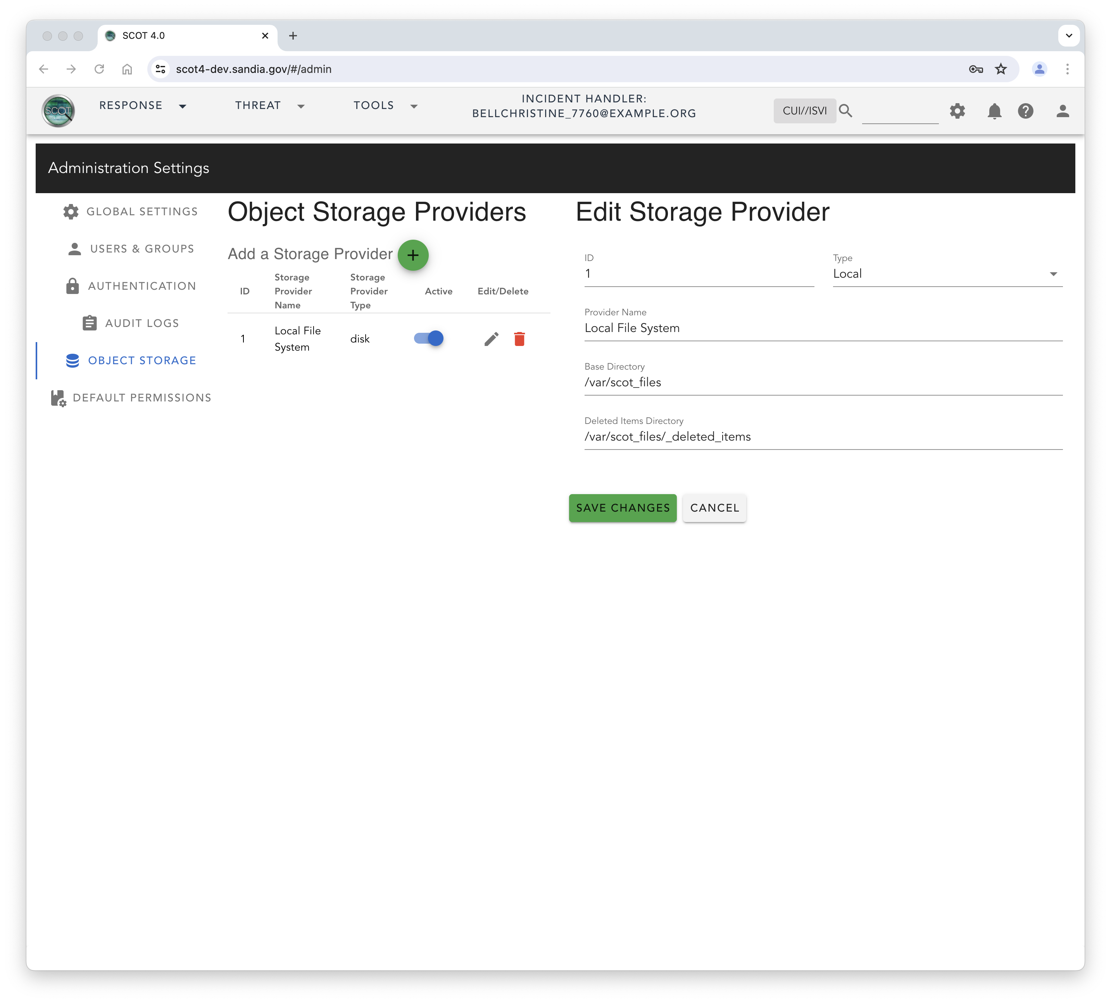1111x1003 pixels.
Task: Expand the Tools menu
Action: 386,106
